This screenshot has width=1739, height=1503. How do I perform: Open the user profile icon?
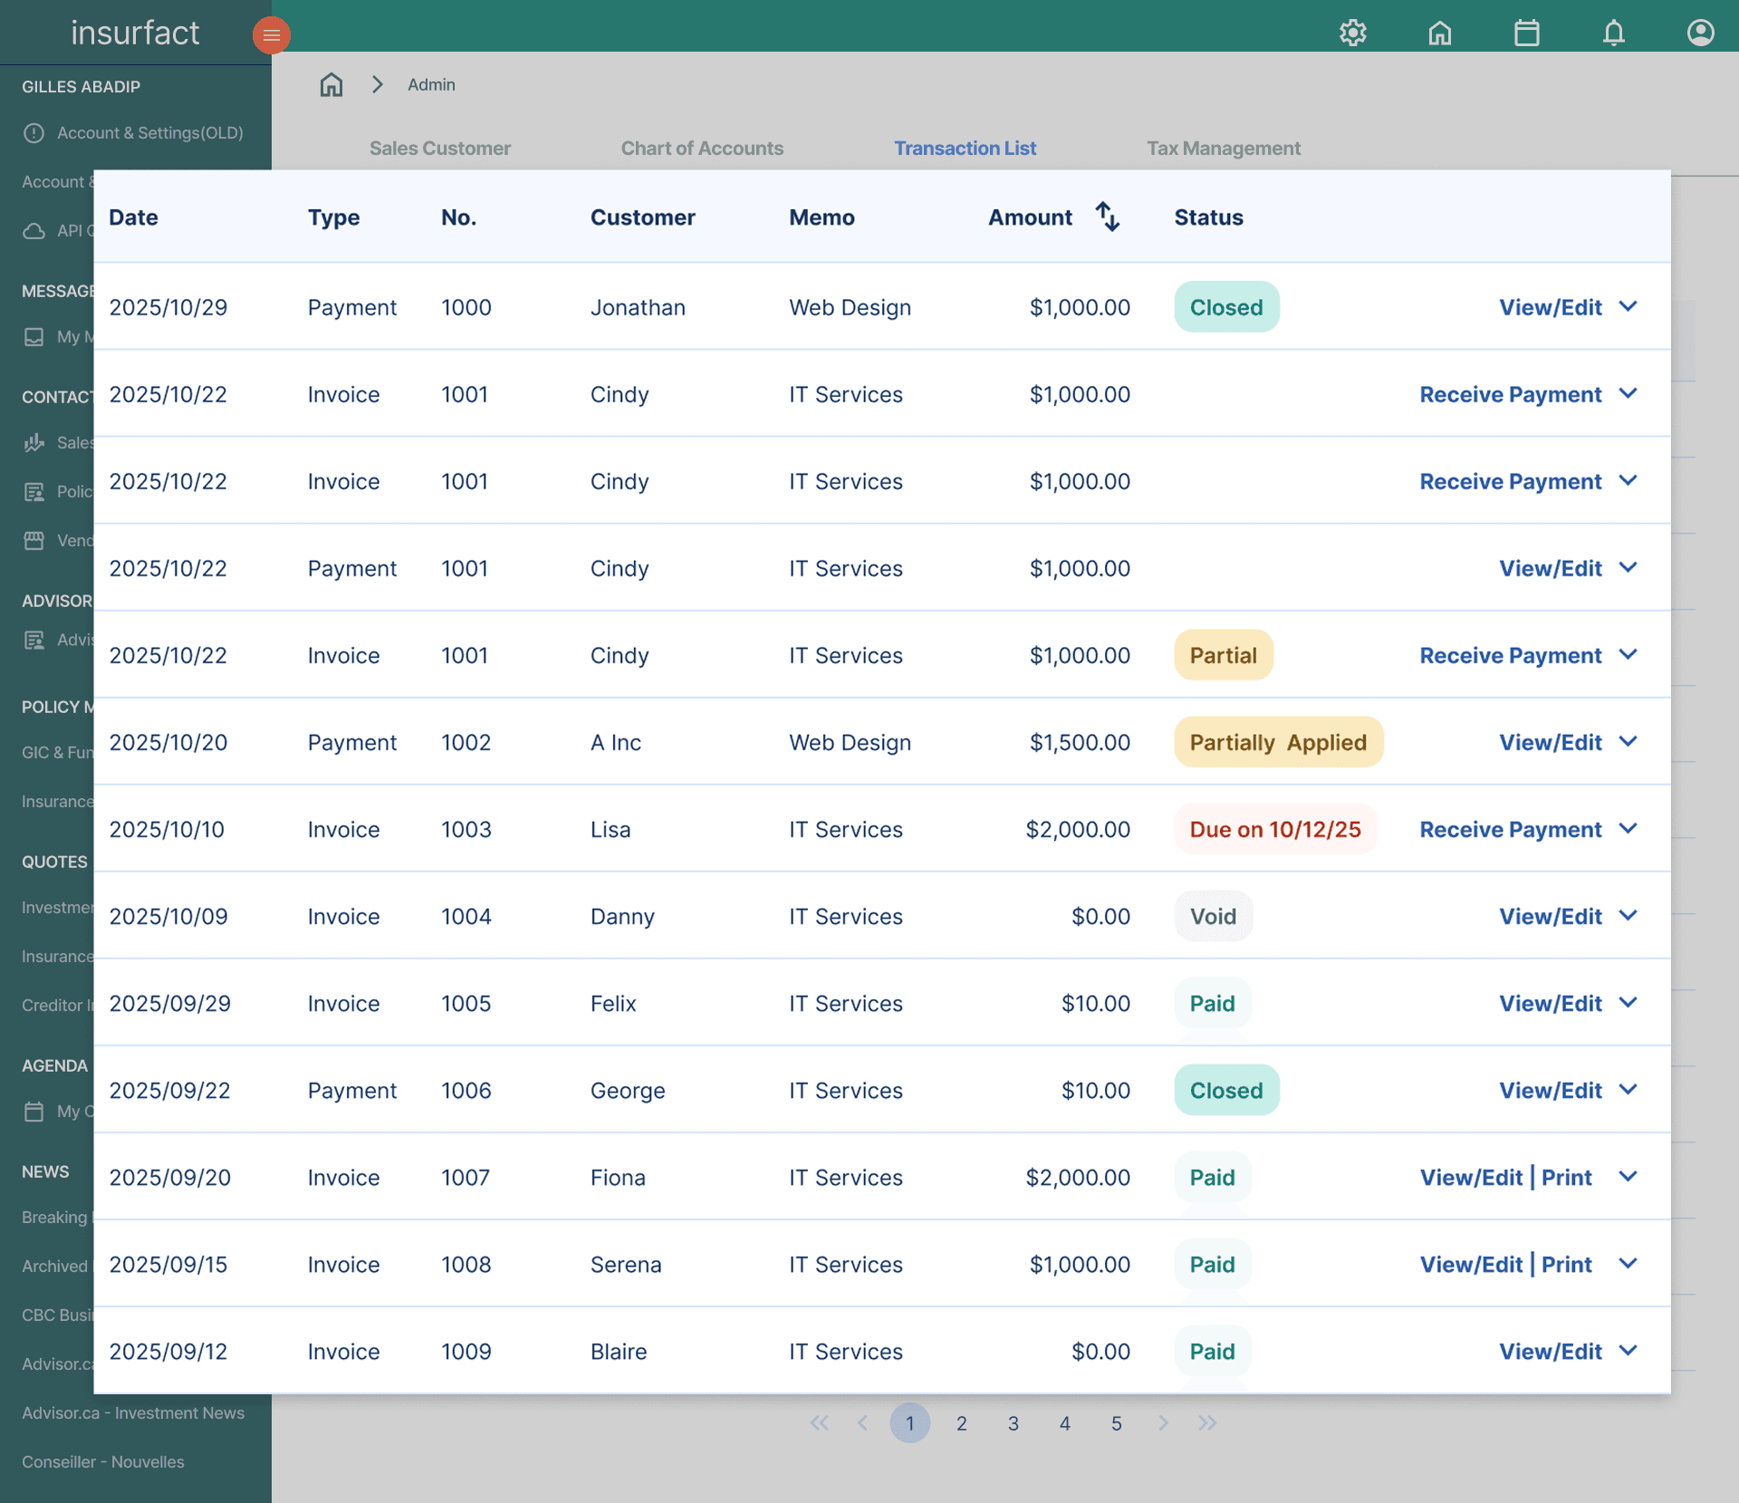point(1700,34)
